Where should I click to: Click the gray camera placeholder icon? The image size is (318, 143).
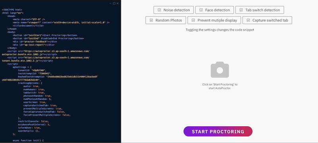tap(220, 70)
